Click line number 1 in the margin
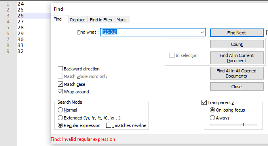The width and height of the screenshot is (268, 146). tap(8, 4)
